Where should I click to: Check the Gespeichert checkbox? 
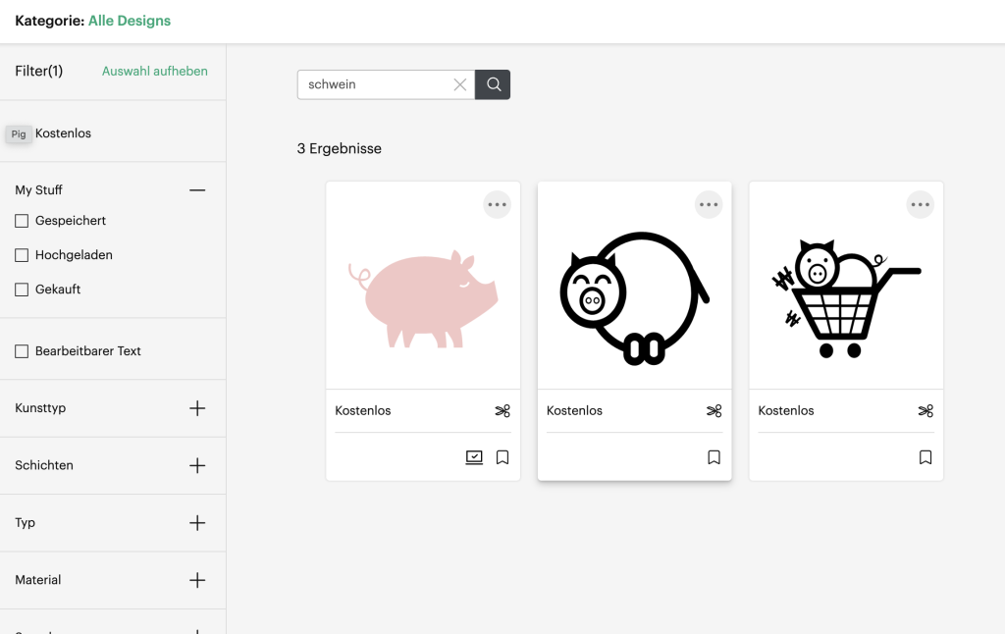pos(22,221)
